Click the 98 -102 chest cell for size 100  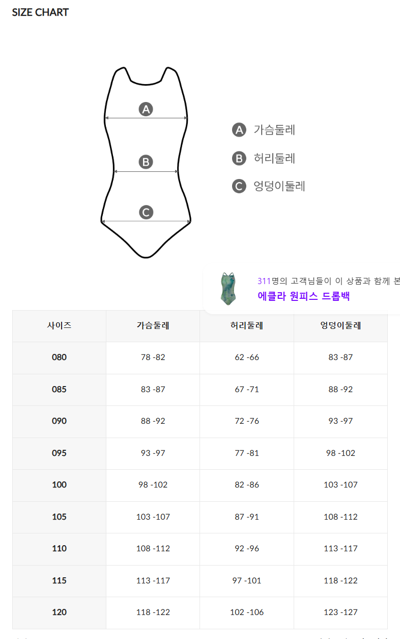[x=153, y=485]
